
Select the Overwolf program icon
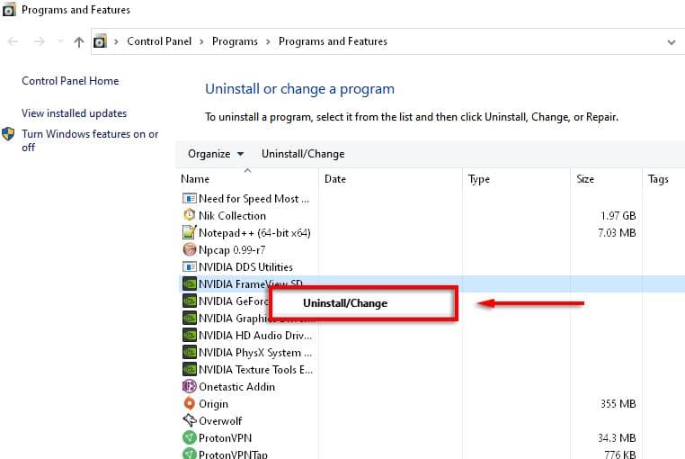pyautogui.click(x=190, y=421)
